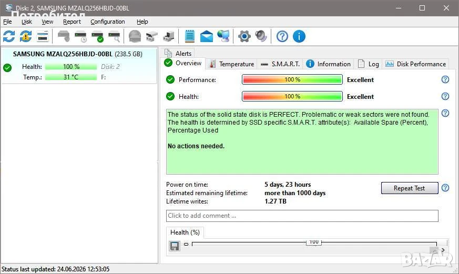Click the green check icon beside disk Health
Screen dimensions: 459x274
pos(7,68)
